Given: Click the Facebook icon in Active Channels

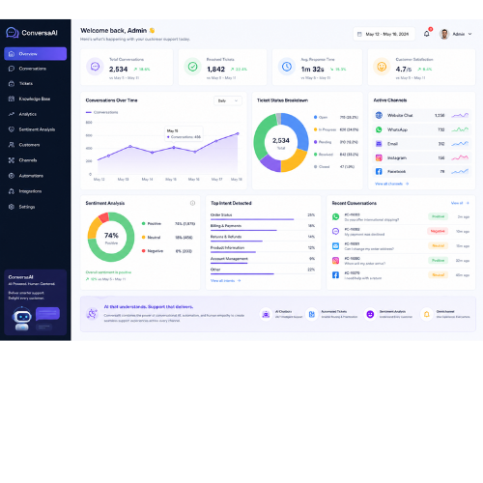Looking at the screenshot, I should coord(379,171).
